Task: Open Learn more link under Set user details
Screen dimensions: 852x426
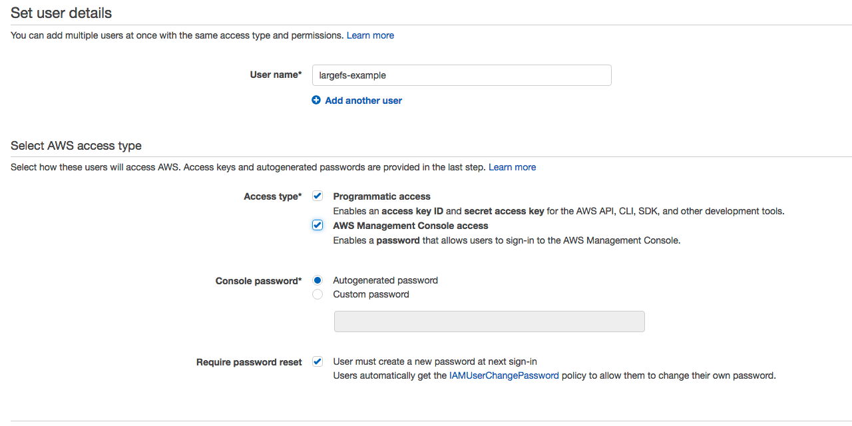Action: pyautogui.click(x=370, y=35)
